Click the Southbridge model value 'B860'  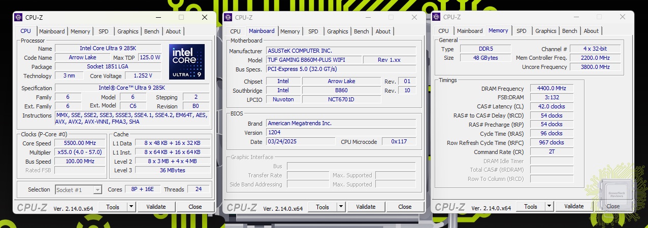click(x=341, y=90)
